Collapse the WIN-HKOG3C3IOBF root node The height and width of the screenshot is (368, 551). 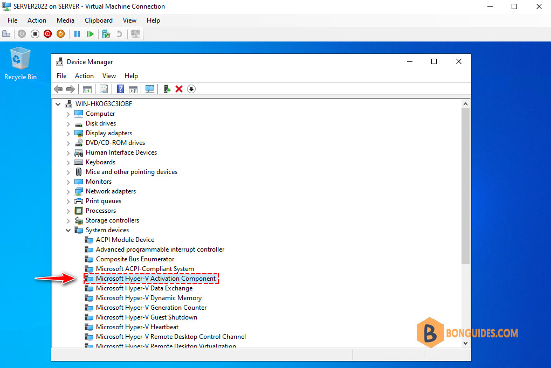pyautogui.click(x=58, y=104)
